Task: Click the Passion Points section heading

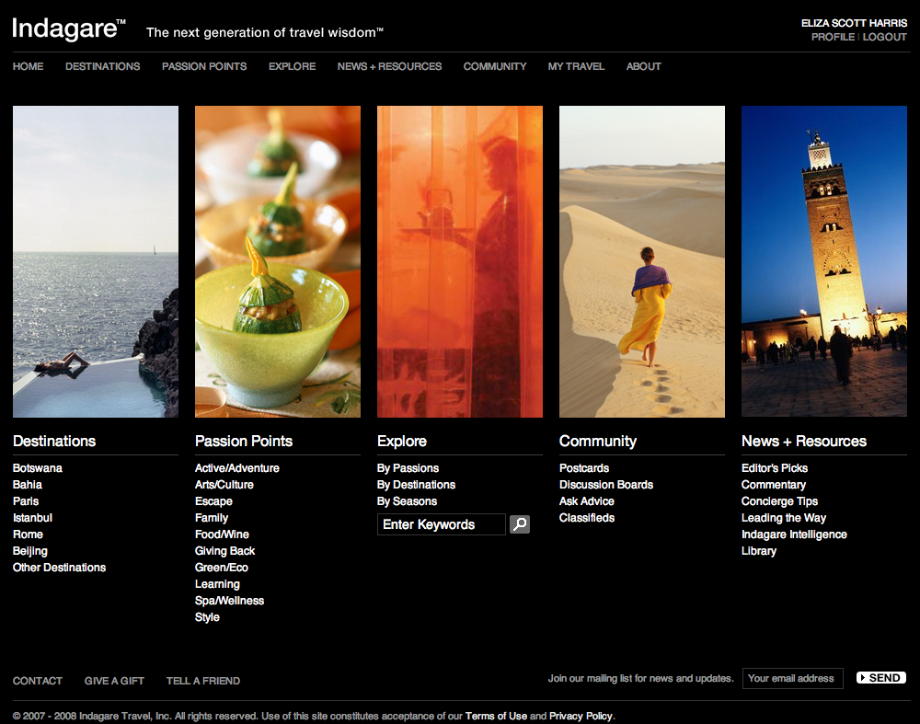Action: tap(244, 442)
